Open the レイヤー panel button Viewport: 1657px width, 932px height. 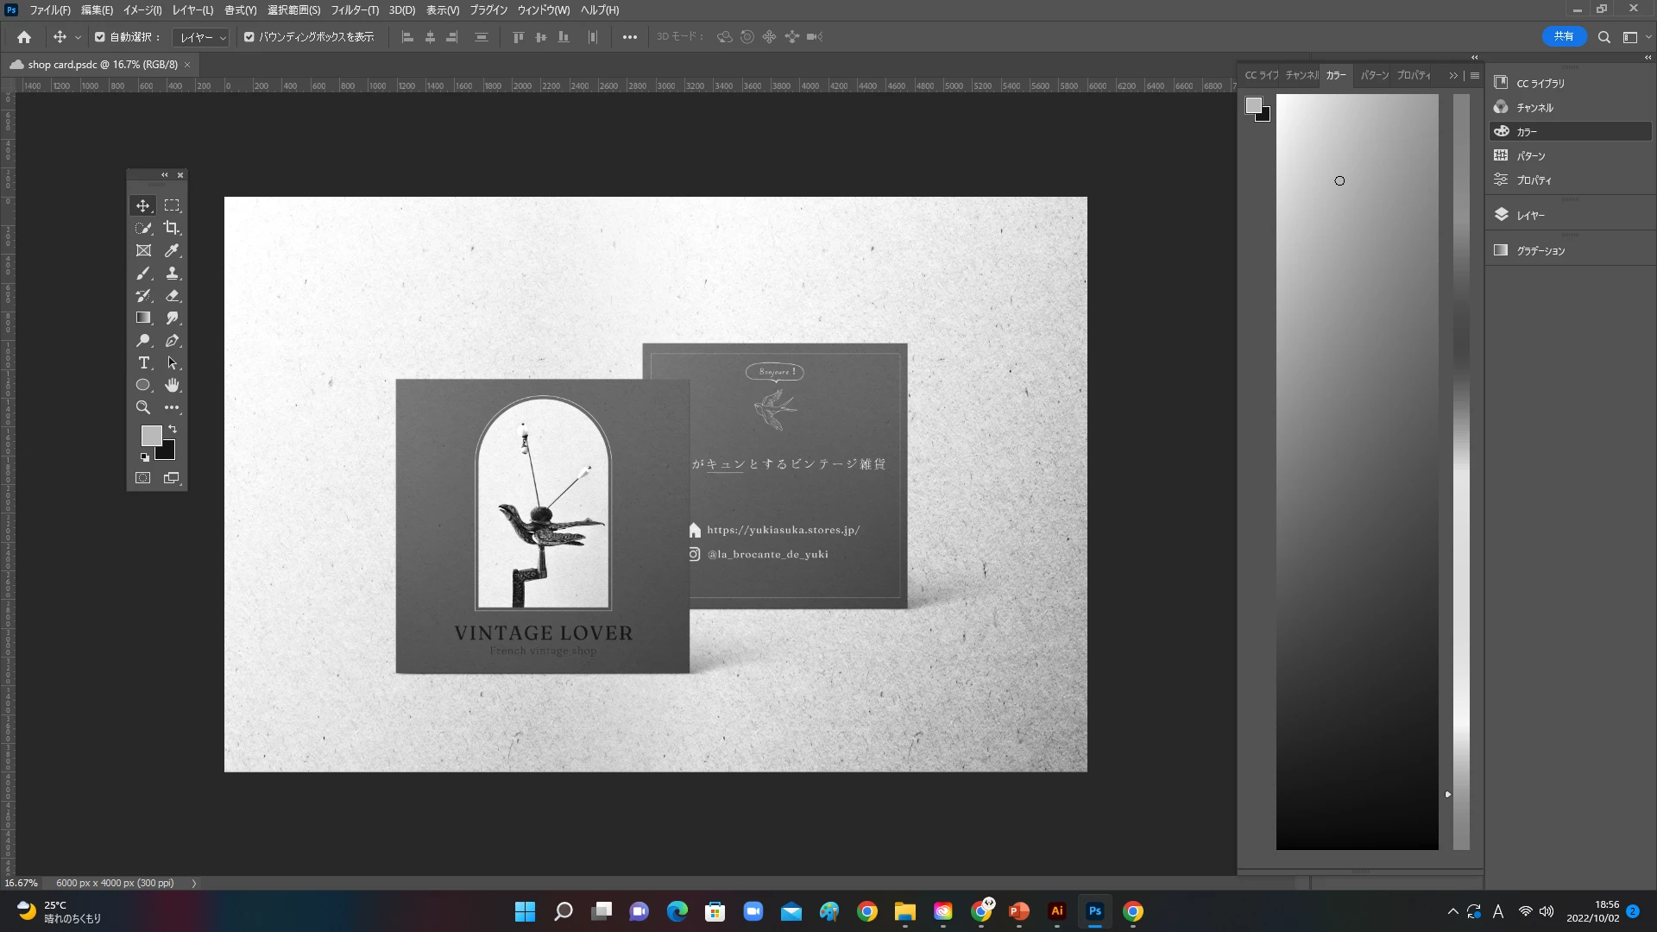(1529, 216)
